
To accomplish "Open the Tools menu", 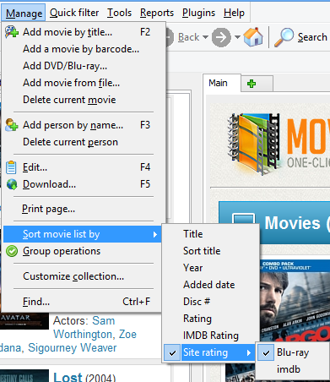I will [x=119, y=13].
